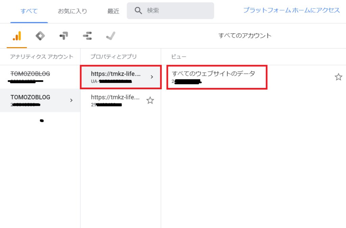
Task: Expand the second TOMOZOBLOG account chevron
Action: [x=71, y=100]
